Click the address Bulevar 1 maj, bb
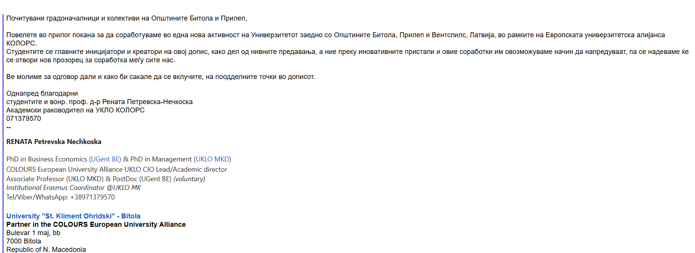 click(x=33, y=233)
